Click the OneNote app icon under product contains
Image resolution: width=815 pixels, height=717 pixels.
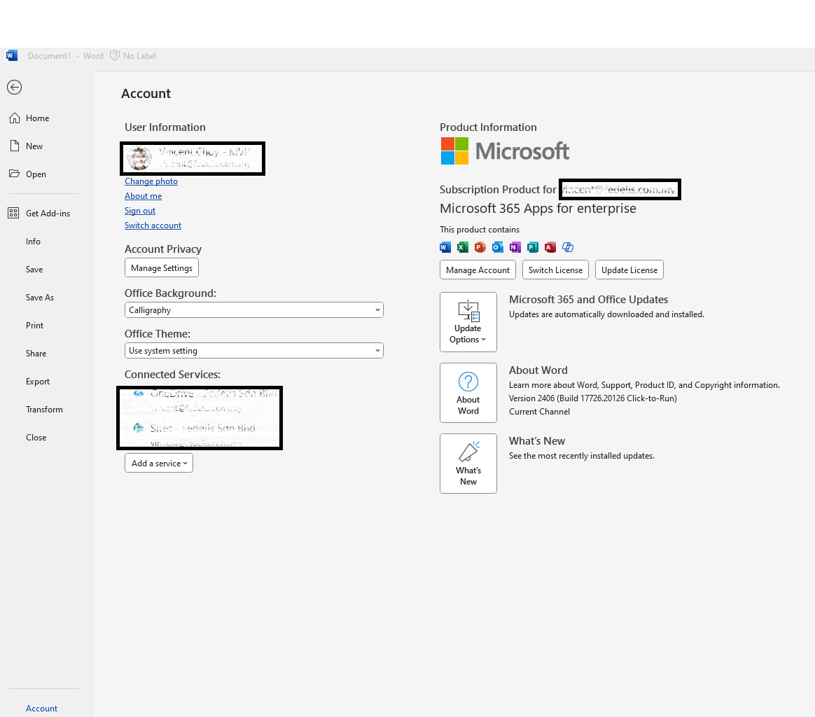pyautogui.click(x=515, y=247)
